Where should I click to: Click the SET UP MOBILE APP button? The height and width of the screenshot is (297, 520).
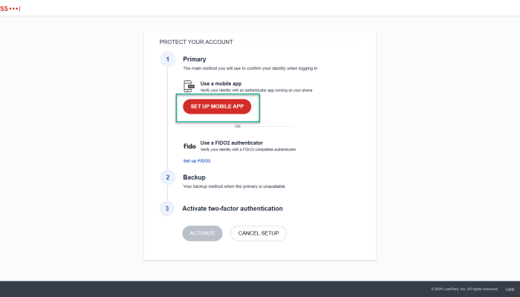tap(217, 106)
